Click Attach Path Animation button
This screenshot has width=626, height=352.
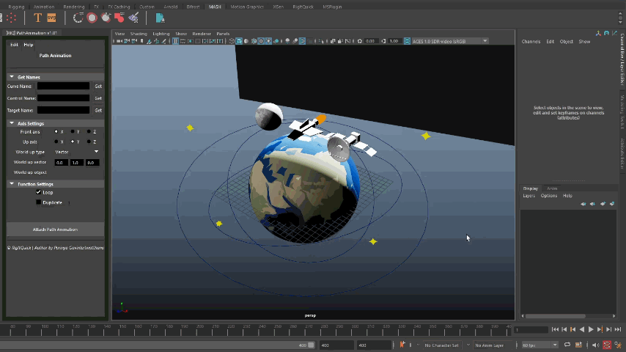(55, 230)
